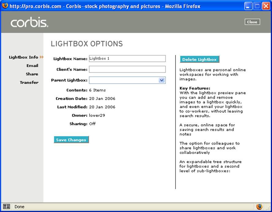This screenshot has width=272, height=212.
Task: Click into the Lightbox Name field
Action: pos(127,59)
